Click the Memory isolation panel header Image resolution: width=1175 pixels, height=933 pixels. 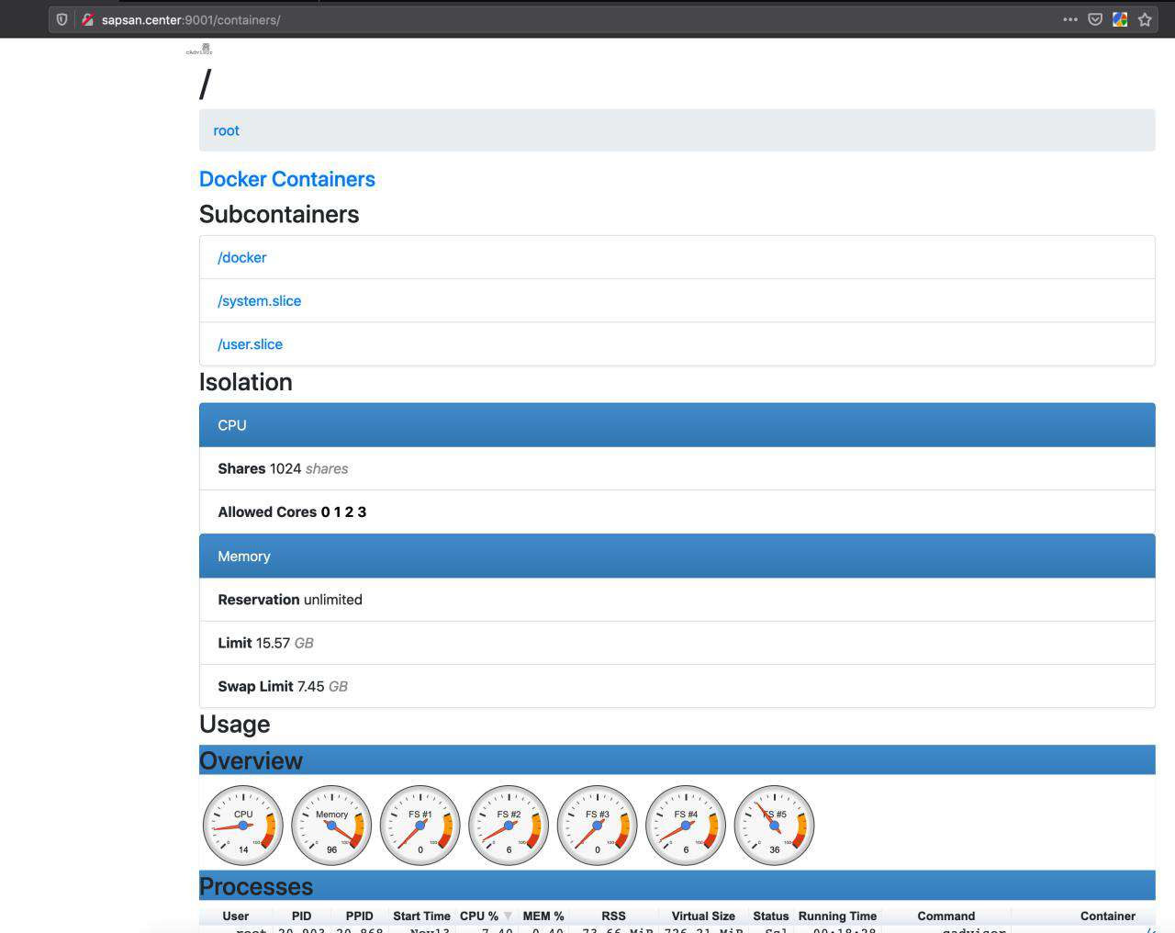(x=677, y=556)
